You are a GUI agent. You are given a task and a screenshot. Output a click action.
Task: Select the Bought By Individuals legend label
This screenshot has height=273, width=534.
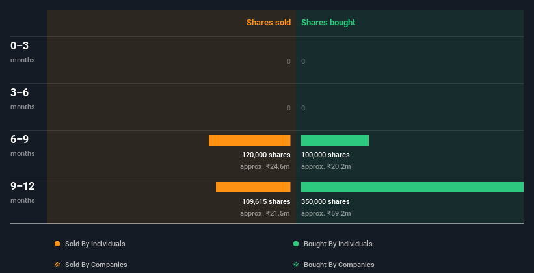(338, 244)
